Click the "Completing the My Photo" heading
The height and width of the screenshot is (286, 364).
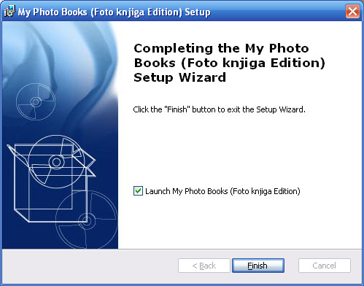coord(221,48)
